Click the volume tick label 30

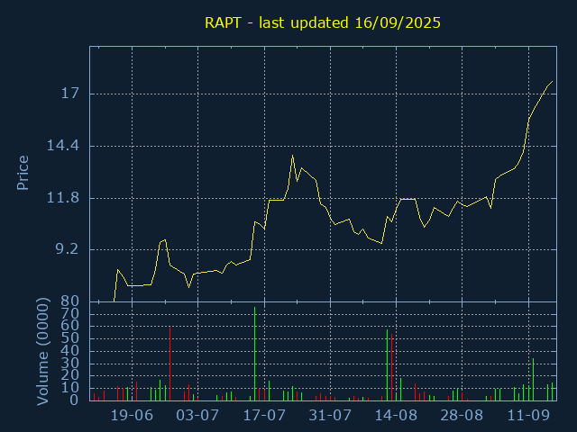(x=70, y=364)
